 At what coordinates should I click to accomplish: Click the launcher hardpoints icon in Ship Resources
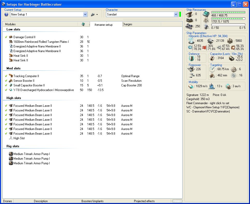tap(190, 20)
